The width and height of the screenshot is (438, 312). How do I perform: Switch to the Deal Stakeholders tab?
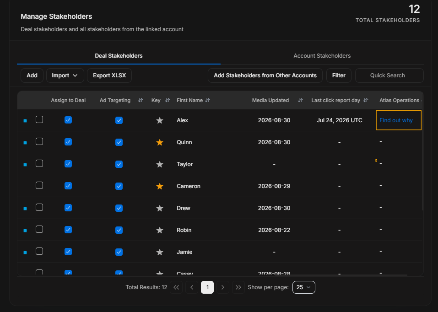pyautogui.click(x=119, y=56)
